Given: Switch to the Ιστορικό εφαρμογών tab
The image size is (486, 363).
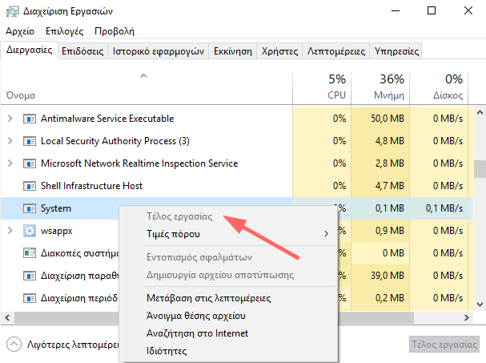Looking at the screenshot, I should (158, 51).
